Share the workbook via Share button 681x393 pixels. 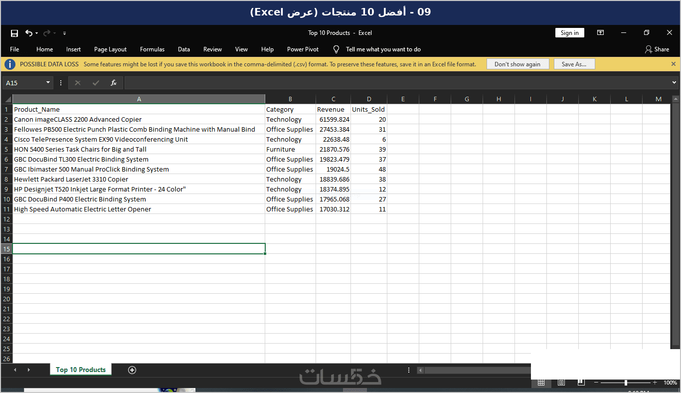click(657, 49)
